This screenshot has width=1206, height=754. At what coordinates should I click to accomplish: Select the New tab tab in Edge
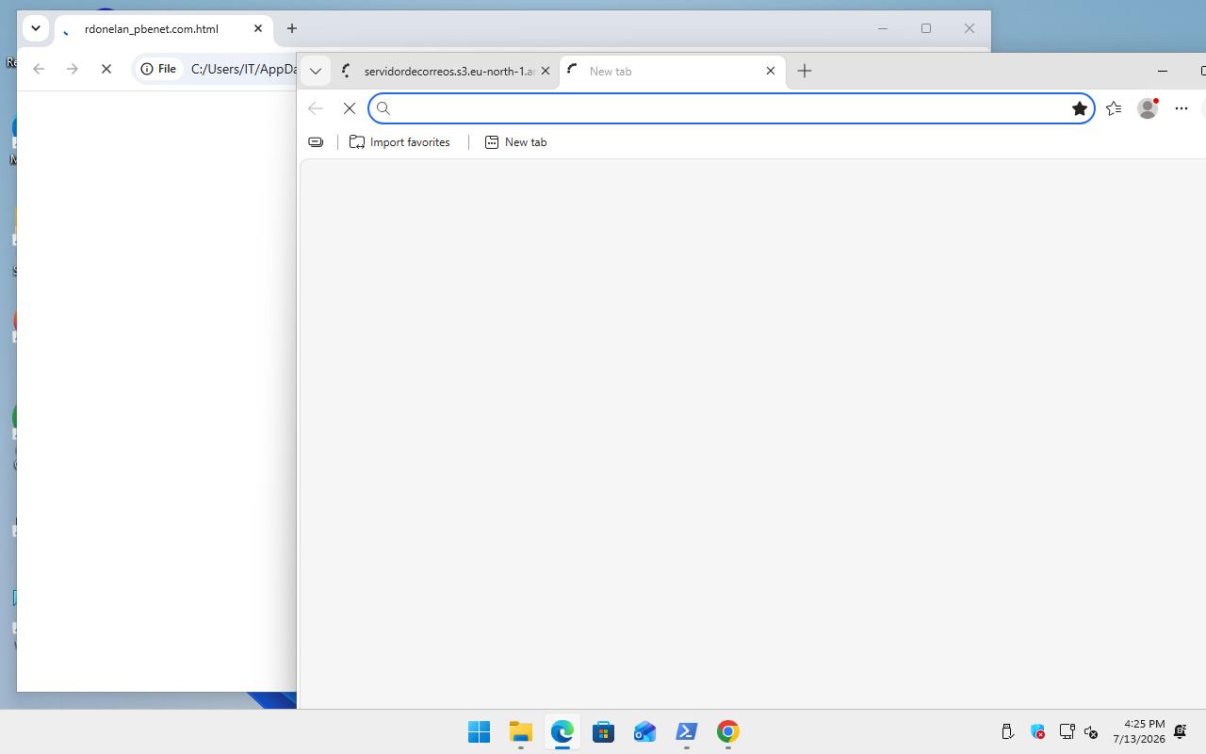672,71
